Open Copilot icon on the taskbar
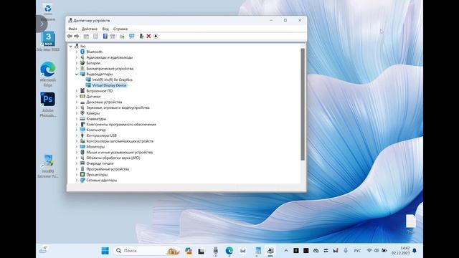The image size is (459, 258). click(x=189, y=251)
